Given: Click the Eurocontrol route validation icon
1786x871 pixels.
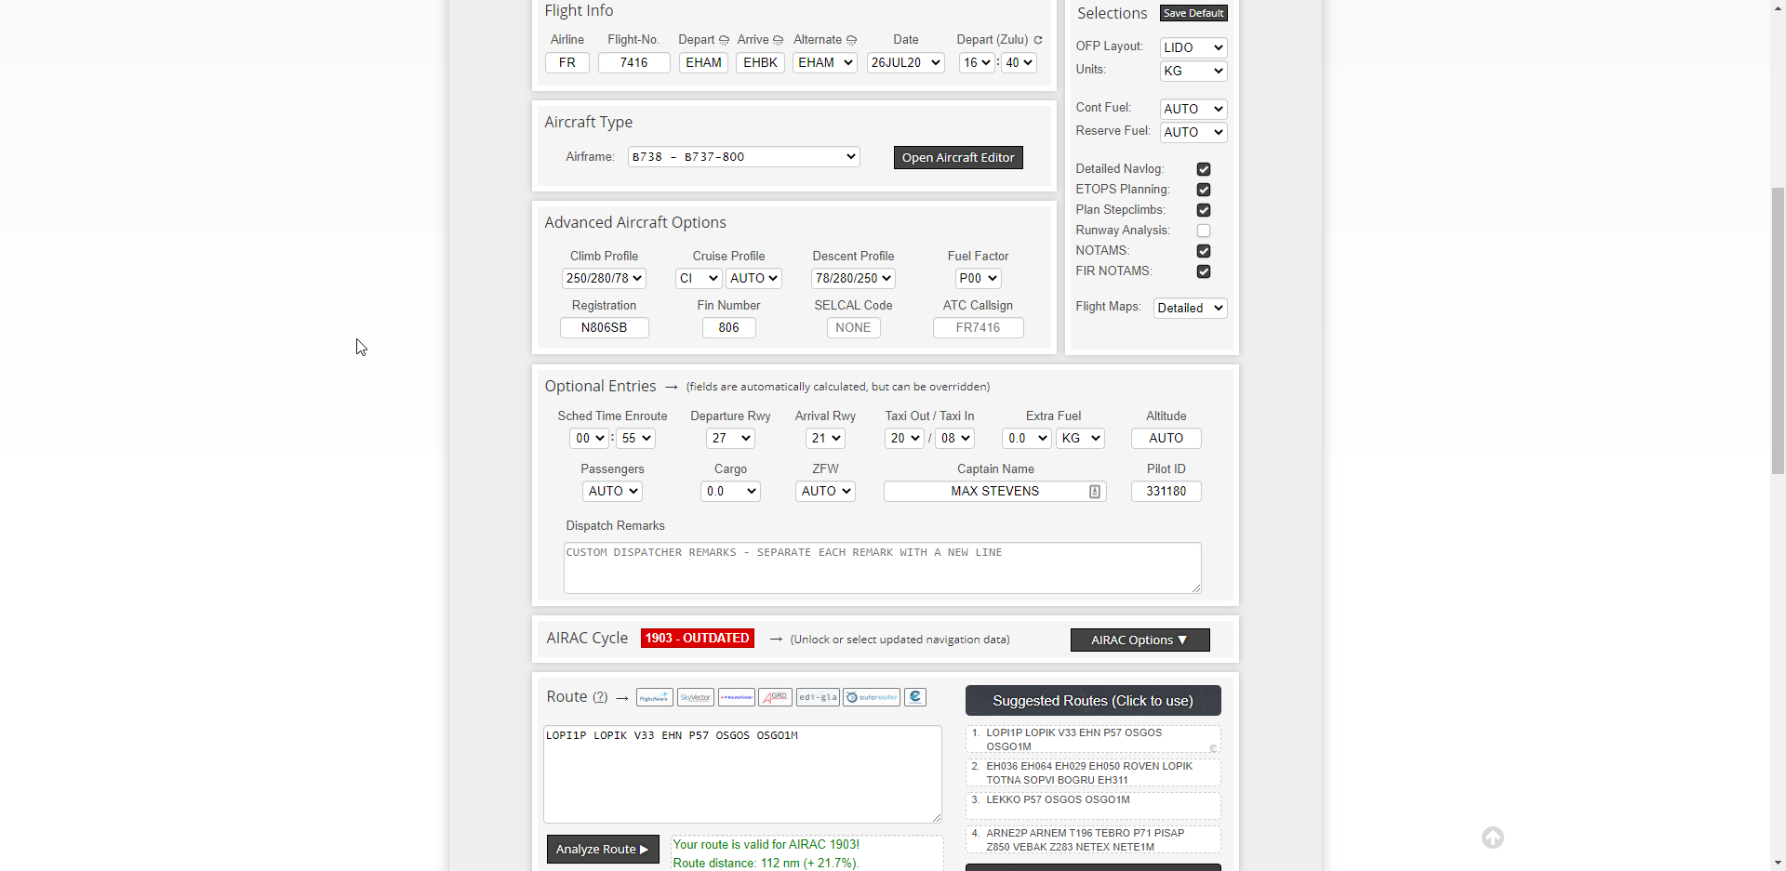Looking at the screenshot, I should click(915, 697).
